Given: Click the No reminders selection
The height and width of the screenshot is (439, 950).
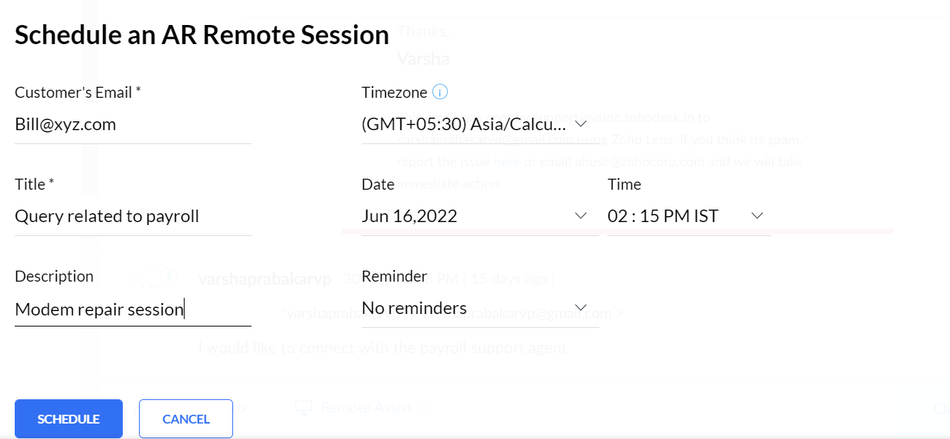Looking at the screenshot, I should coord(415,307).
